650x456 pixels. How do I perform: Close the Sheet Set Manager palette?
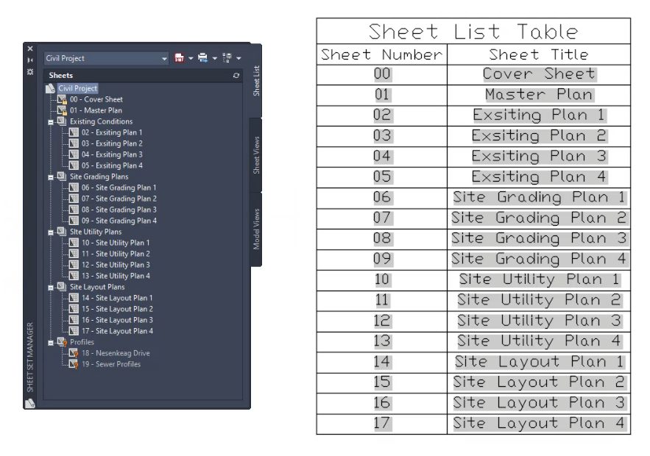[30, 49]
